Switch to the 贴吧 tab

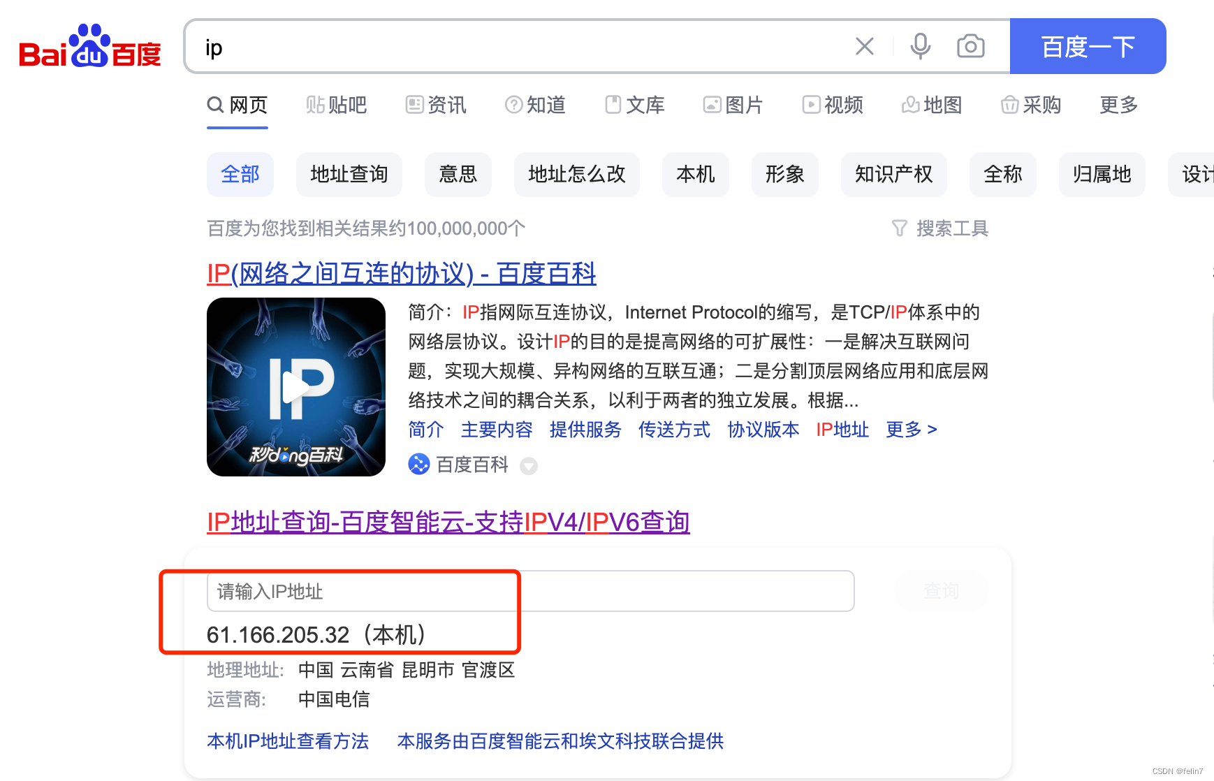(x=337, y=105)
